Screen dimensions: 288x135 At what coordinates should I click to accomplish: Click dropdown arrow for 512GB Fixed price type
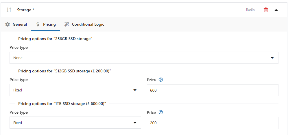[135, 90]
